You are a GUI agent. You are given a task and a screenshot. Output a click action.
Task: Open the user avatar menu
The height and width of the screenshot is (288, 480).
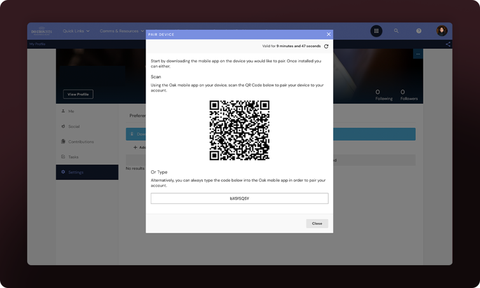point(442,31)
